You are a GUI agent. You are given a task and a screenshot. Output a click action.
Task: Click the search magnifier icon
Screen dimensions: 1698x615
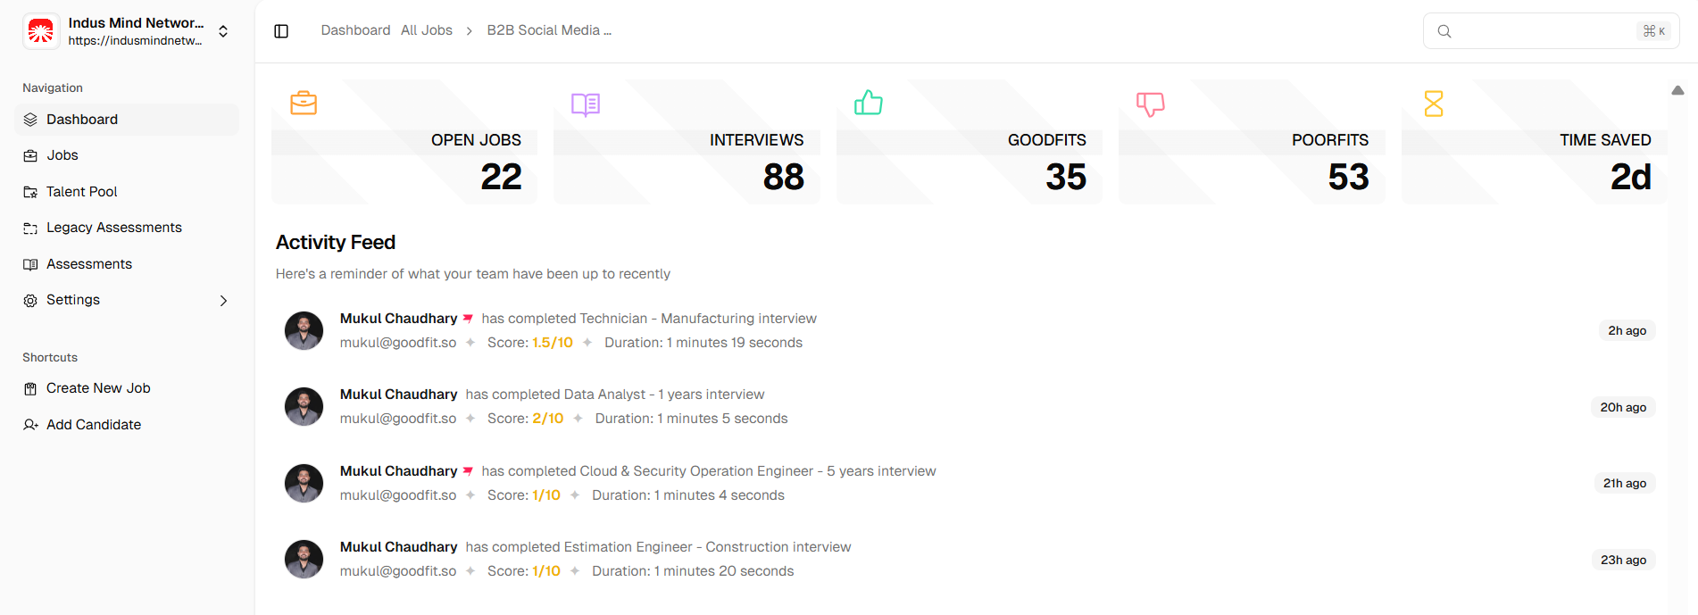click(1444, 31)
